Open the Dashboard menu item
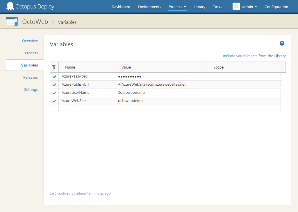Image resolution: width=298 pixels, height=212 pixels. tap(121, 7)
